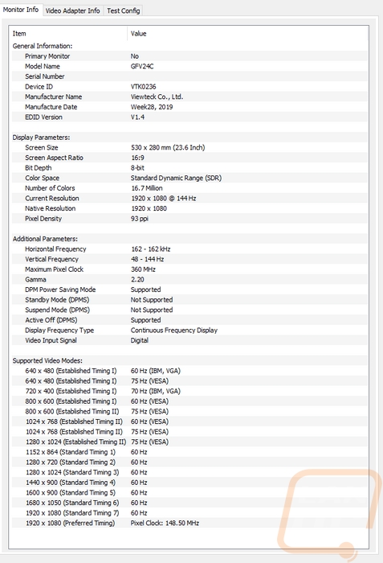Select the Display Frequency Type row

click(x=189, y=330)
